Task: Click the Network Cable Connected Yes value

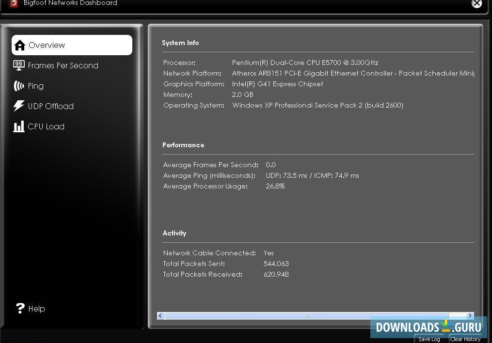Action: tap(269, 253)
